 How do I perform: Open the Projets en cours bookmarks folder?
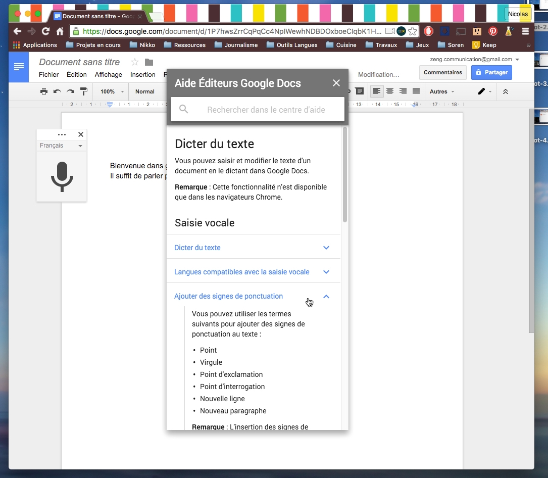pos(93,45)
